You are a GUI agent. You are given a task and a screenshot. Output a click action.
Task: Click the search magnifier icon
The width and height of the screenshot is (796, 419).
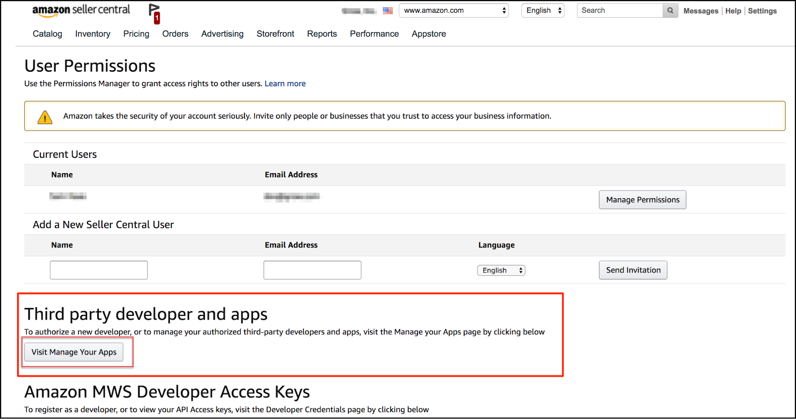(x=670, y=11)
